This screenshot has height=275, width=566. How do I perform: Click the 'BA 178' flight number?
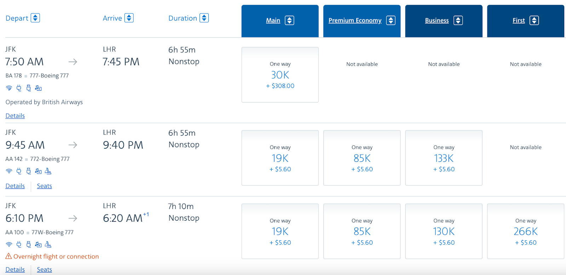coord(13,76)
